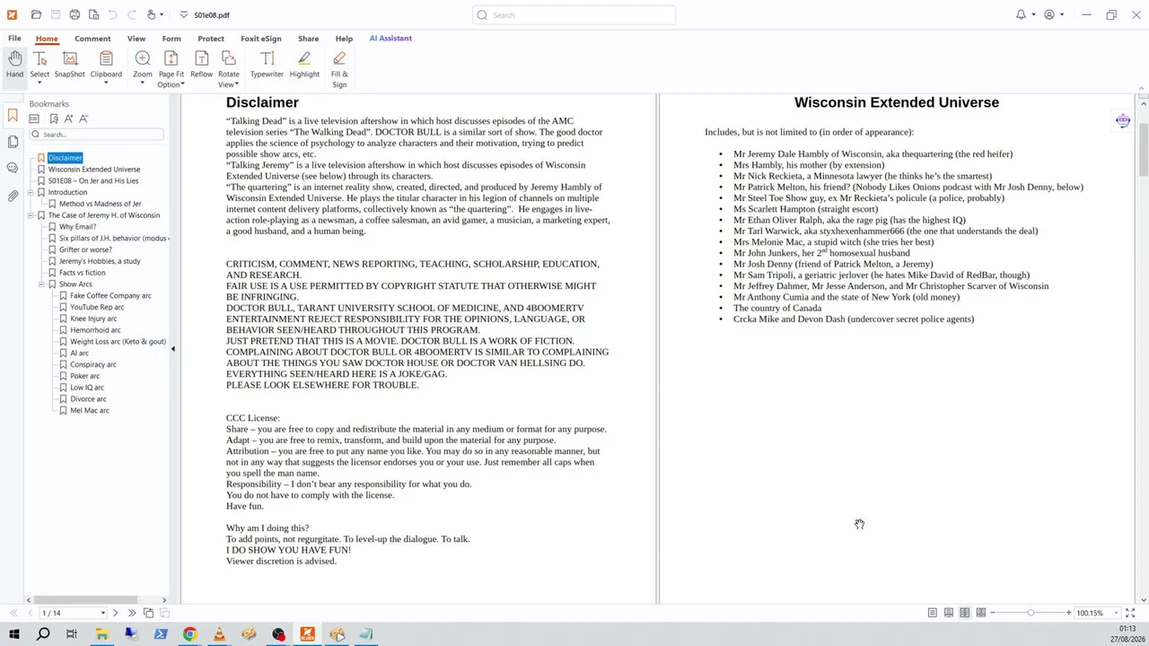The image size is (1149, 646).
Task: Switch to single page view
Action: [x=932, y=613]
